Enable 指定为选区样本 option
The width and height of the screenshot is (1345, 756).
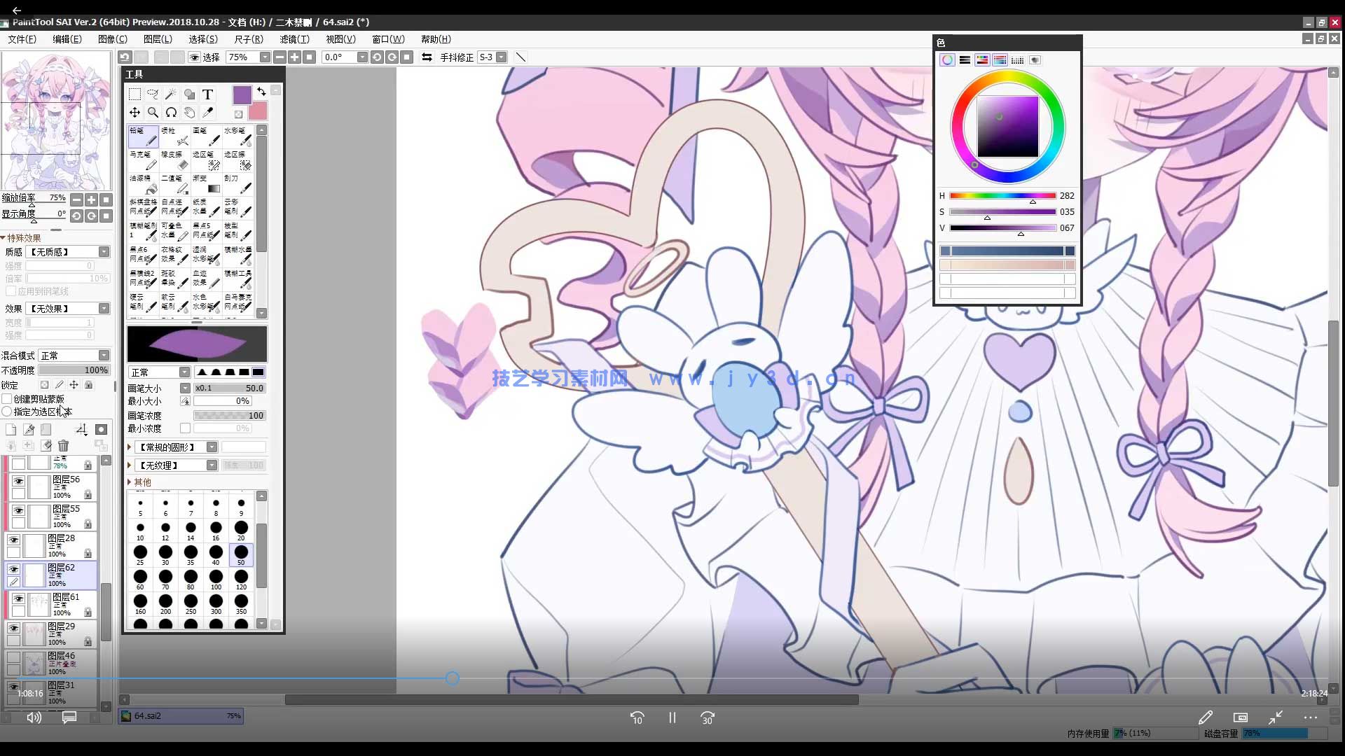tap(7, 412)
